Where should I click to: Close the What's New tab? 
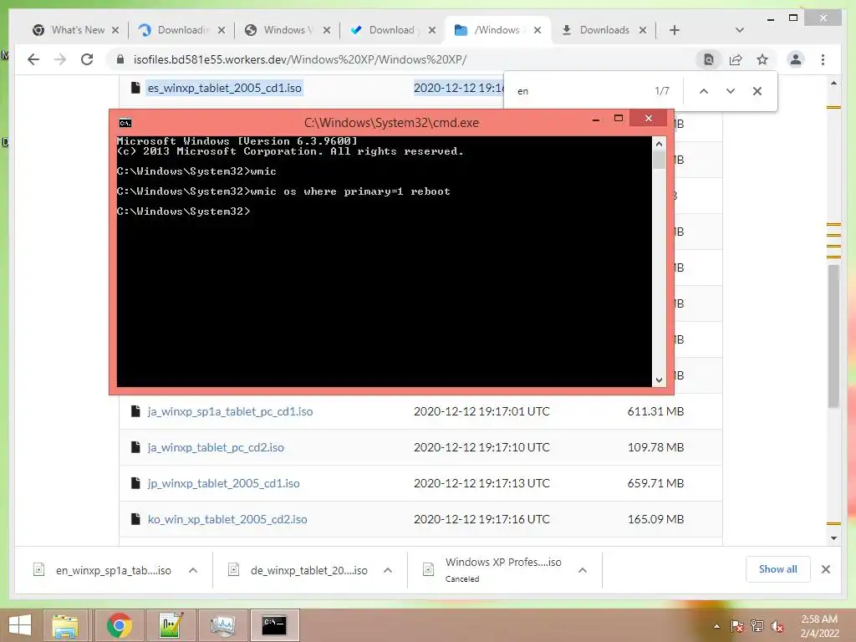pyautogui.click(x=115, y=30)
